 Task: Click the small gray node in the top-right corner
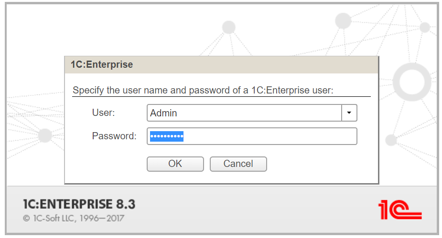point(424,27)
